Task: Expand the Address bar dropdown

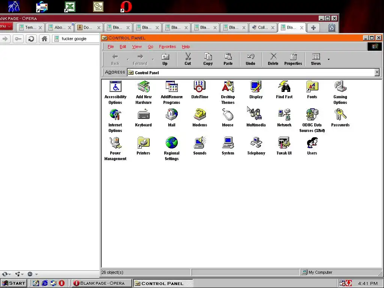Action: (x=377, y=72)
